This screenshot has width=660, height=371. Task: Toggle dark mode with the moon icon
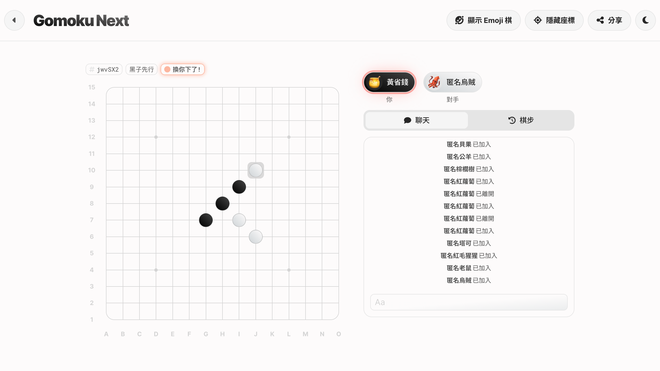point(646,20)
